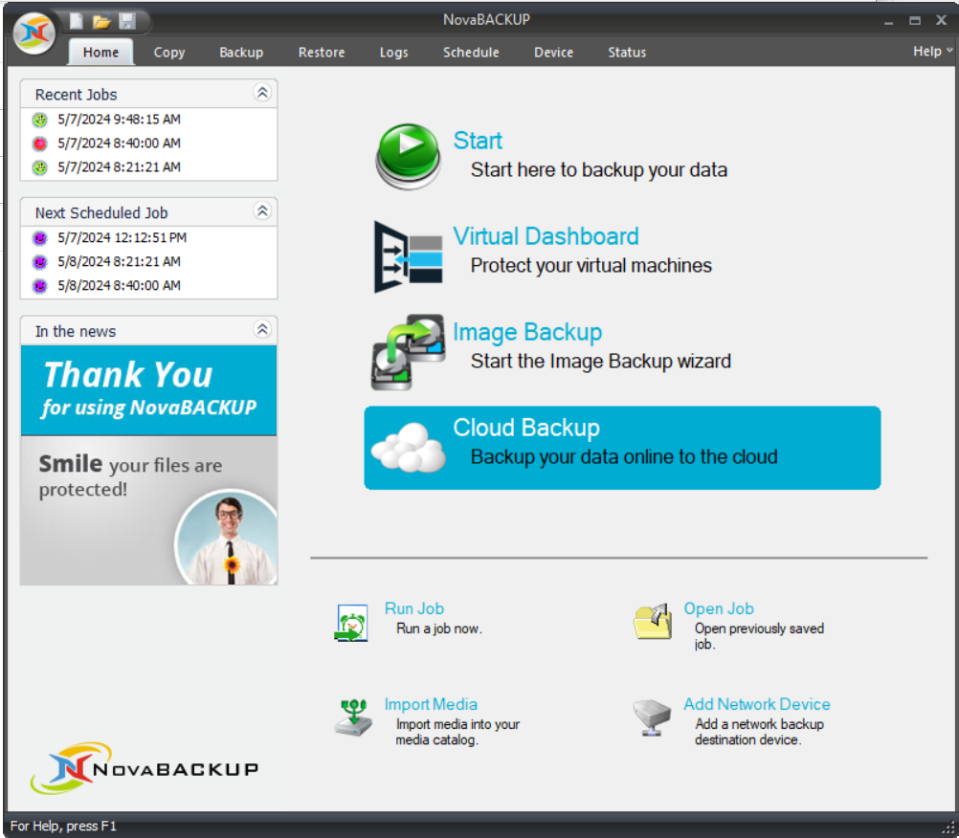Viewport: 959px width, 838px height.
Task: Click icon beside 5/8/2024 8:21:21 AM scheduled job
Action: pyautogui.click(x=40, y=261)
